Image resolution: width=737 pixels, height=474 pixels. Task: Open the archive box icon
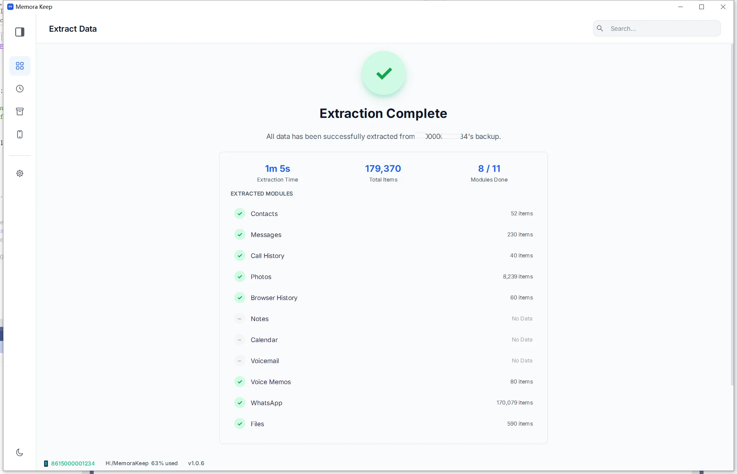point(20,111)
